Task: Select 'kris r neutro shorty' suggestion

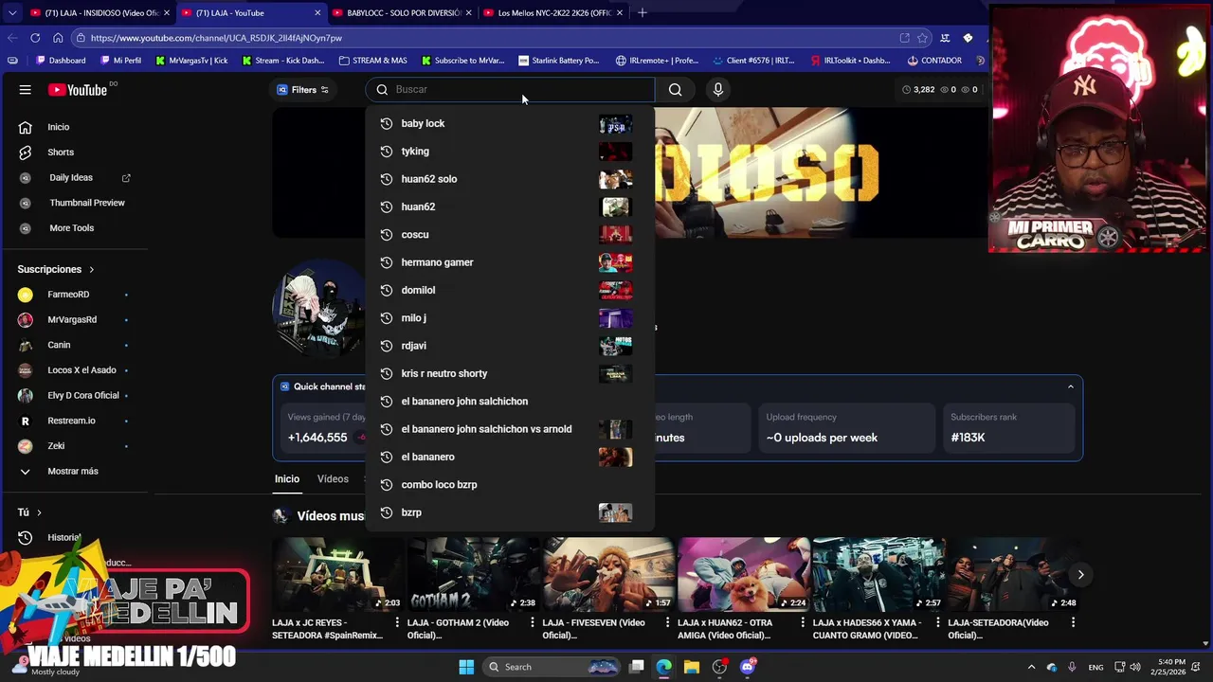Action: coord(509,373)
